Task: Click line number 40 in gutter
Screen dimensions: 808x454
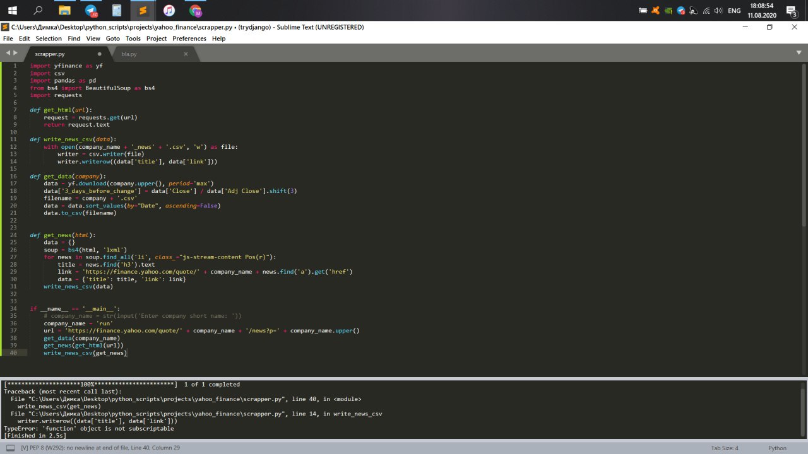Action: (x=13, y=352)
